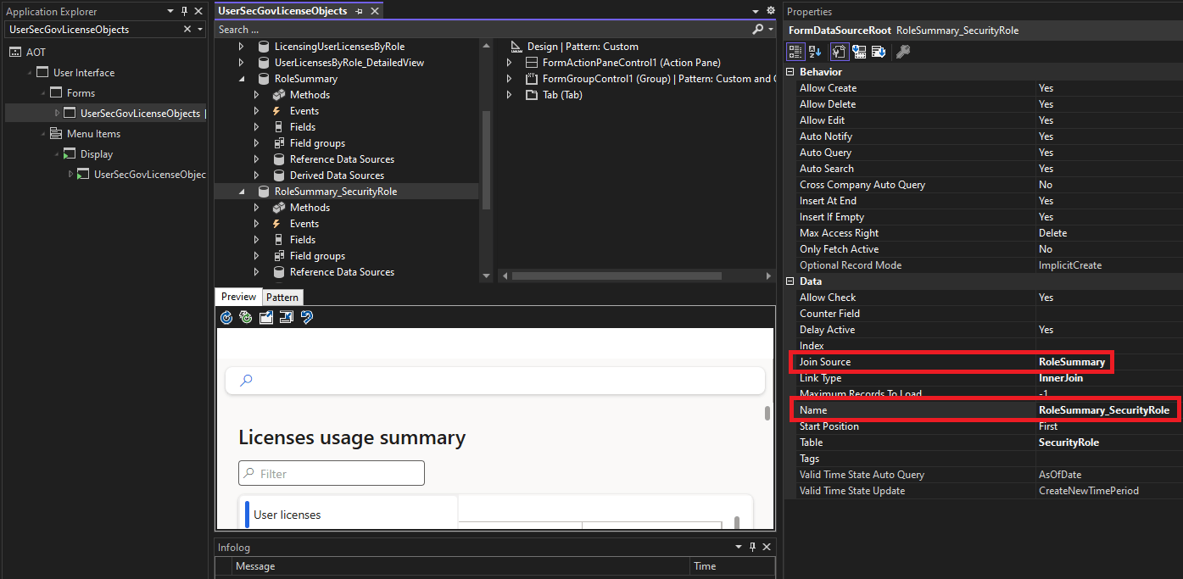Select User licenses in the preview

(287, 515)
